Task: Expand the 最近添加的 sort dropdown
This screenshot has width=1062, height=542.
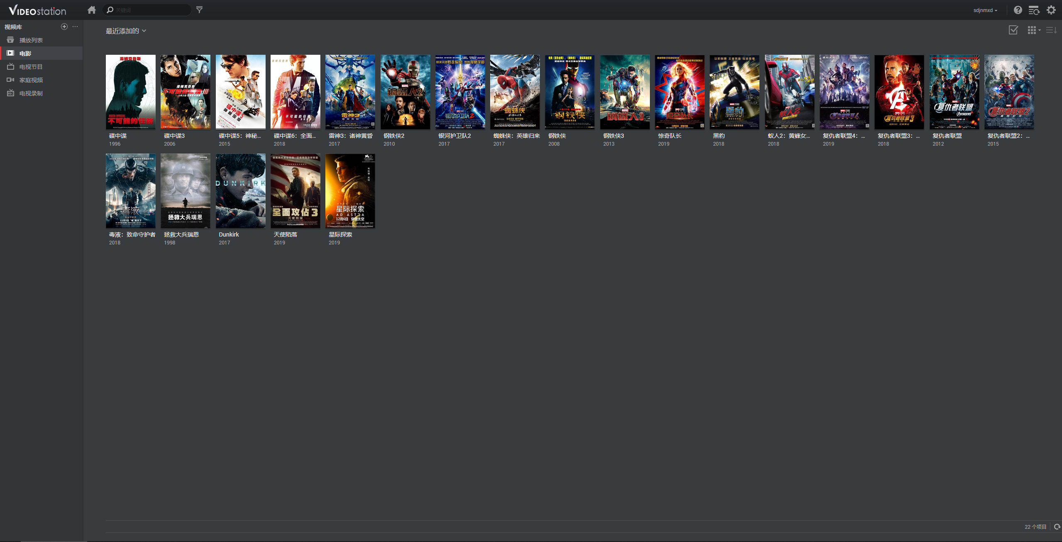Action: [126, 31]
